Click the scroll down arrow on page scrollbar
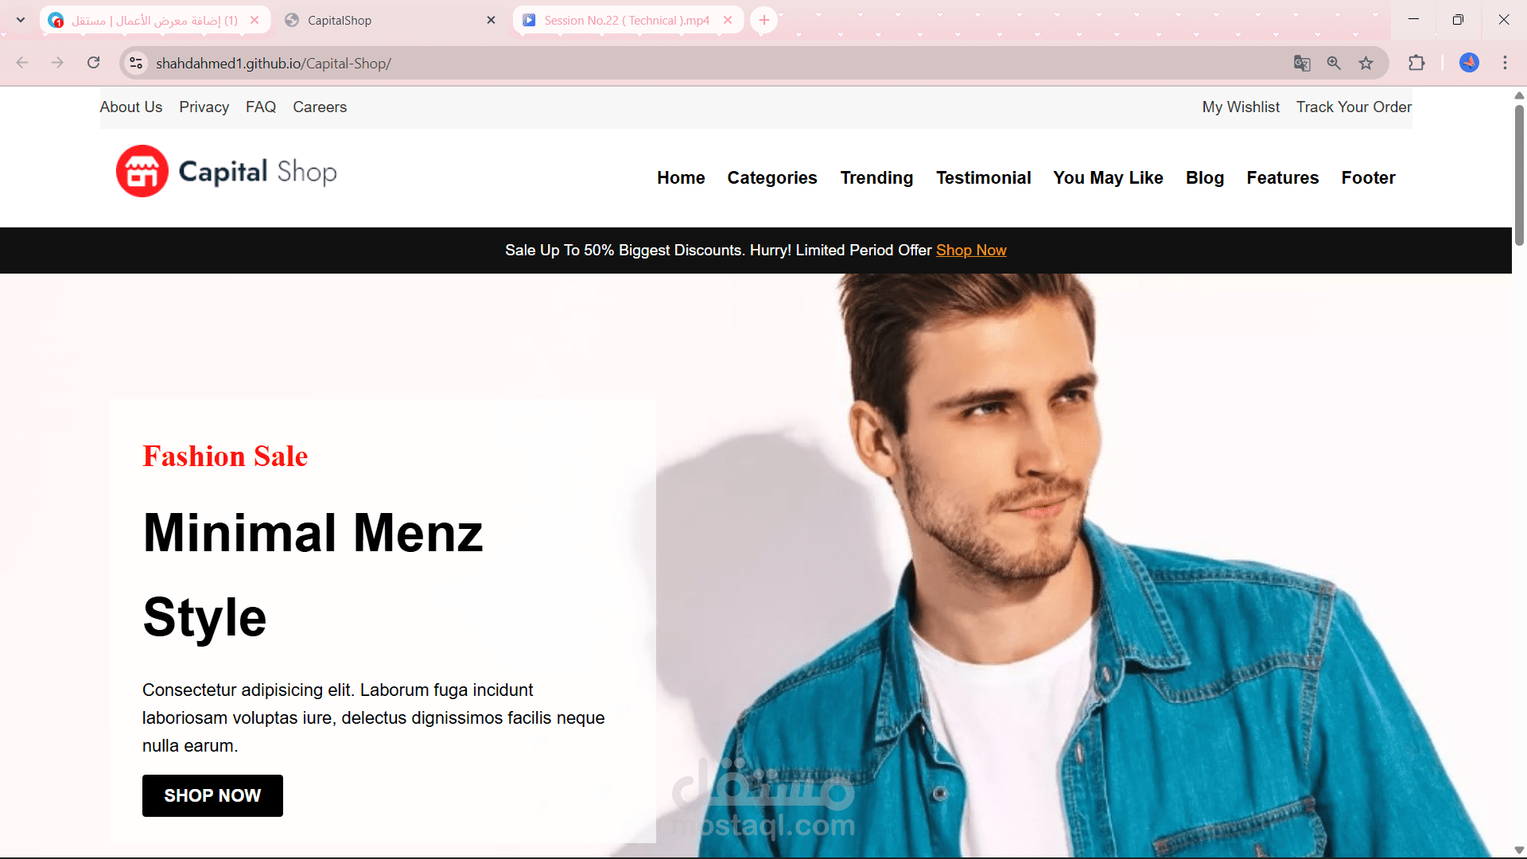 [x=1519, y=850]
